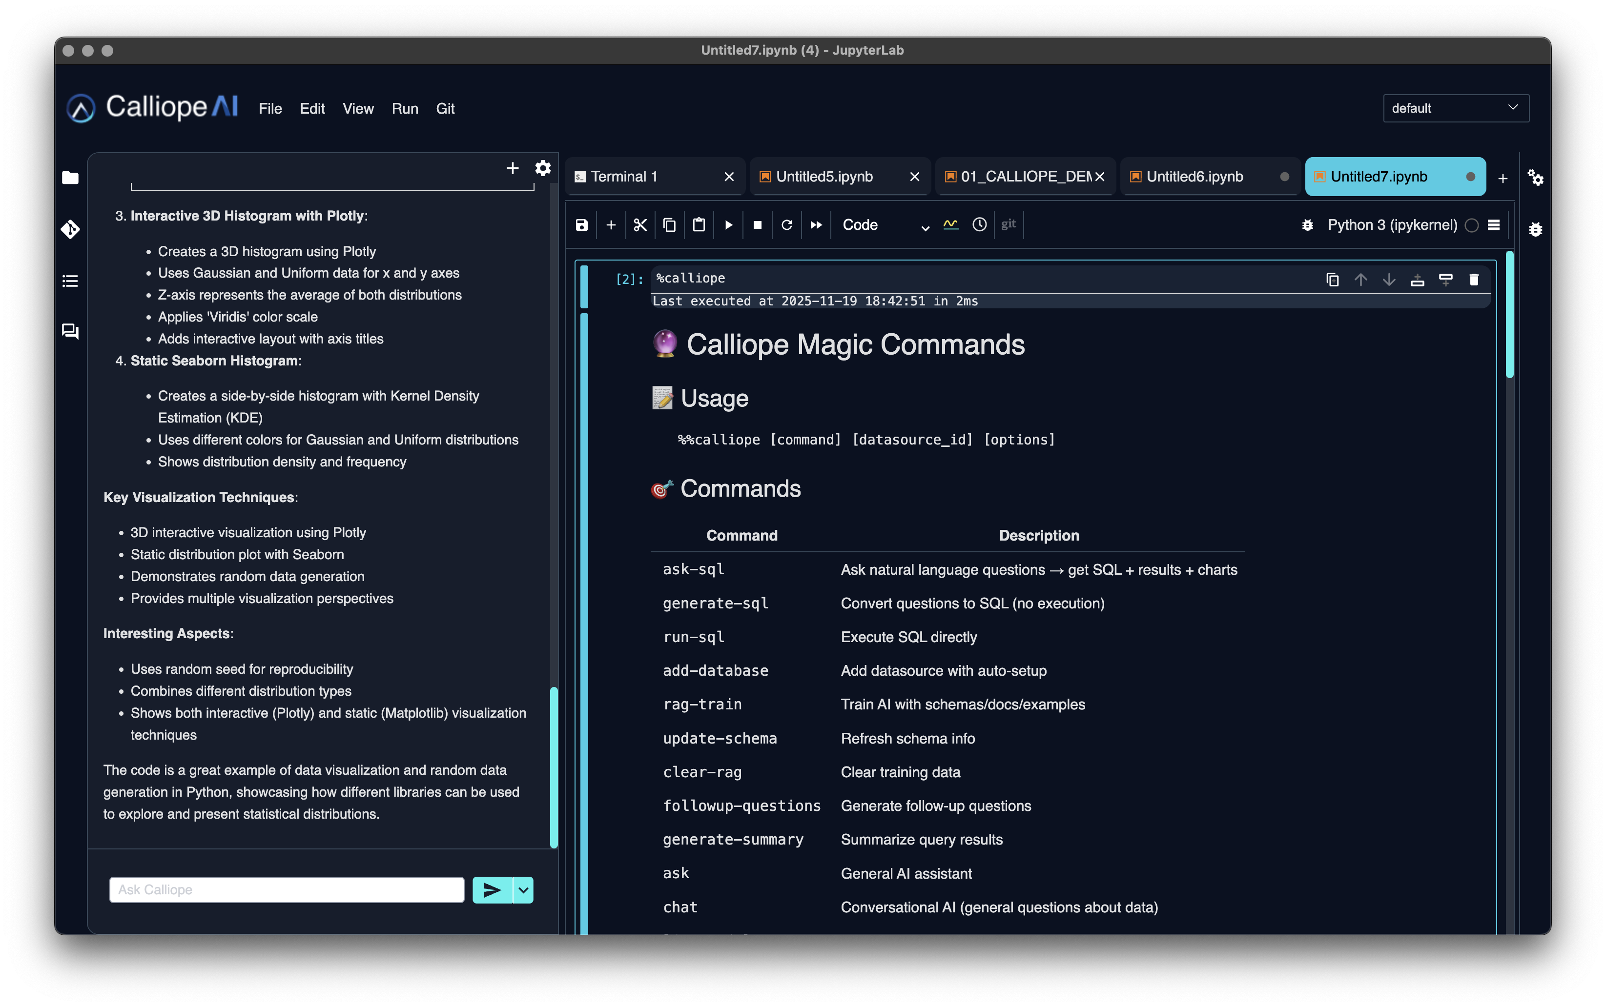The height and width of the screenshot is (1007, 1606).
Task: Toggle the kernel busy status indicator
Action: point(1471,225)
